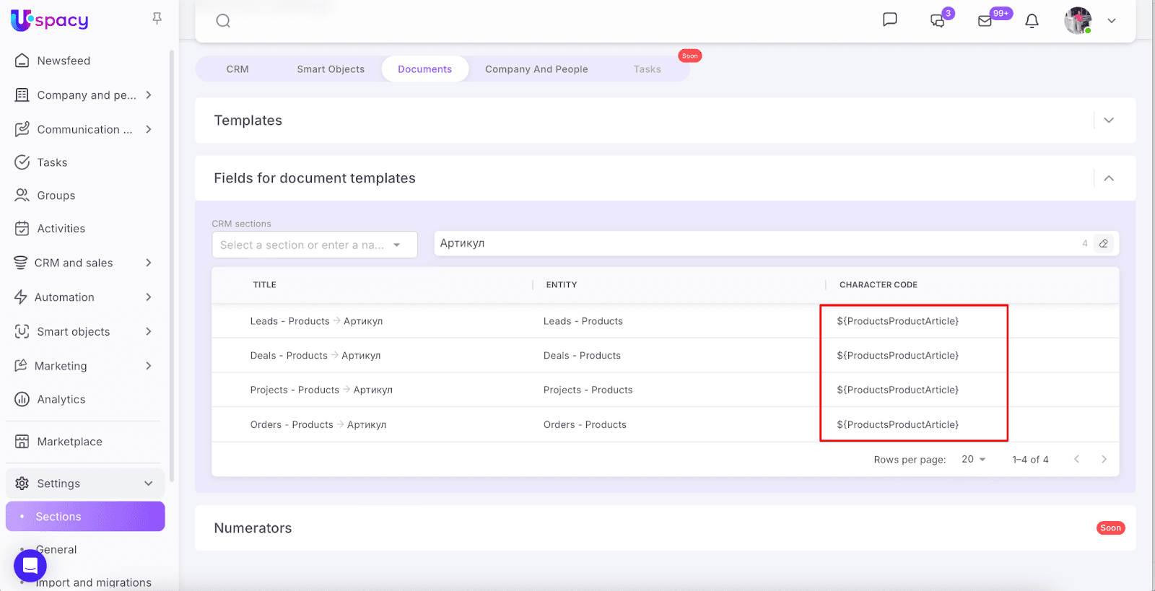
Task: Click the Uspacy logo
Action: coord(49,20)
